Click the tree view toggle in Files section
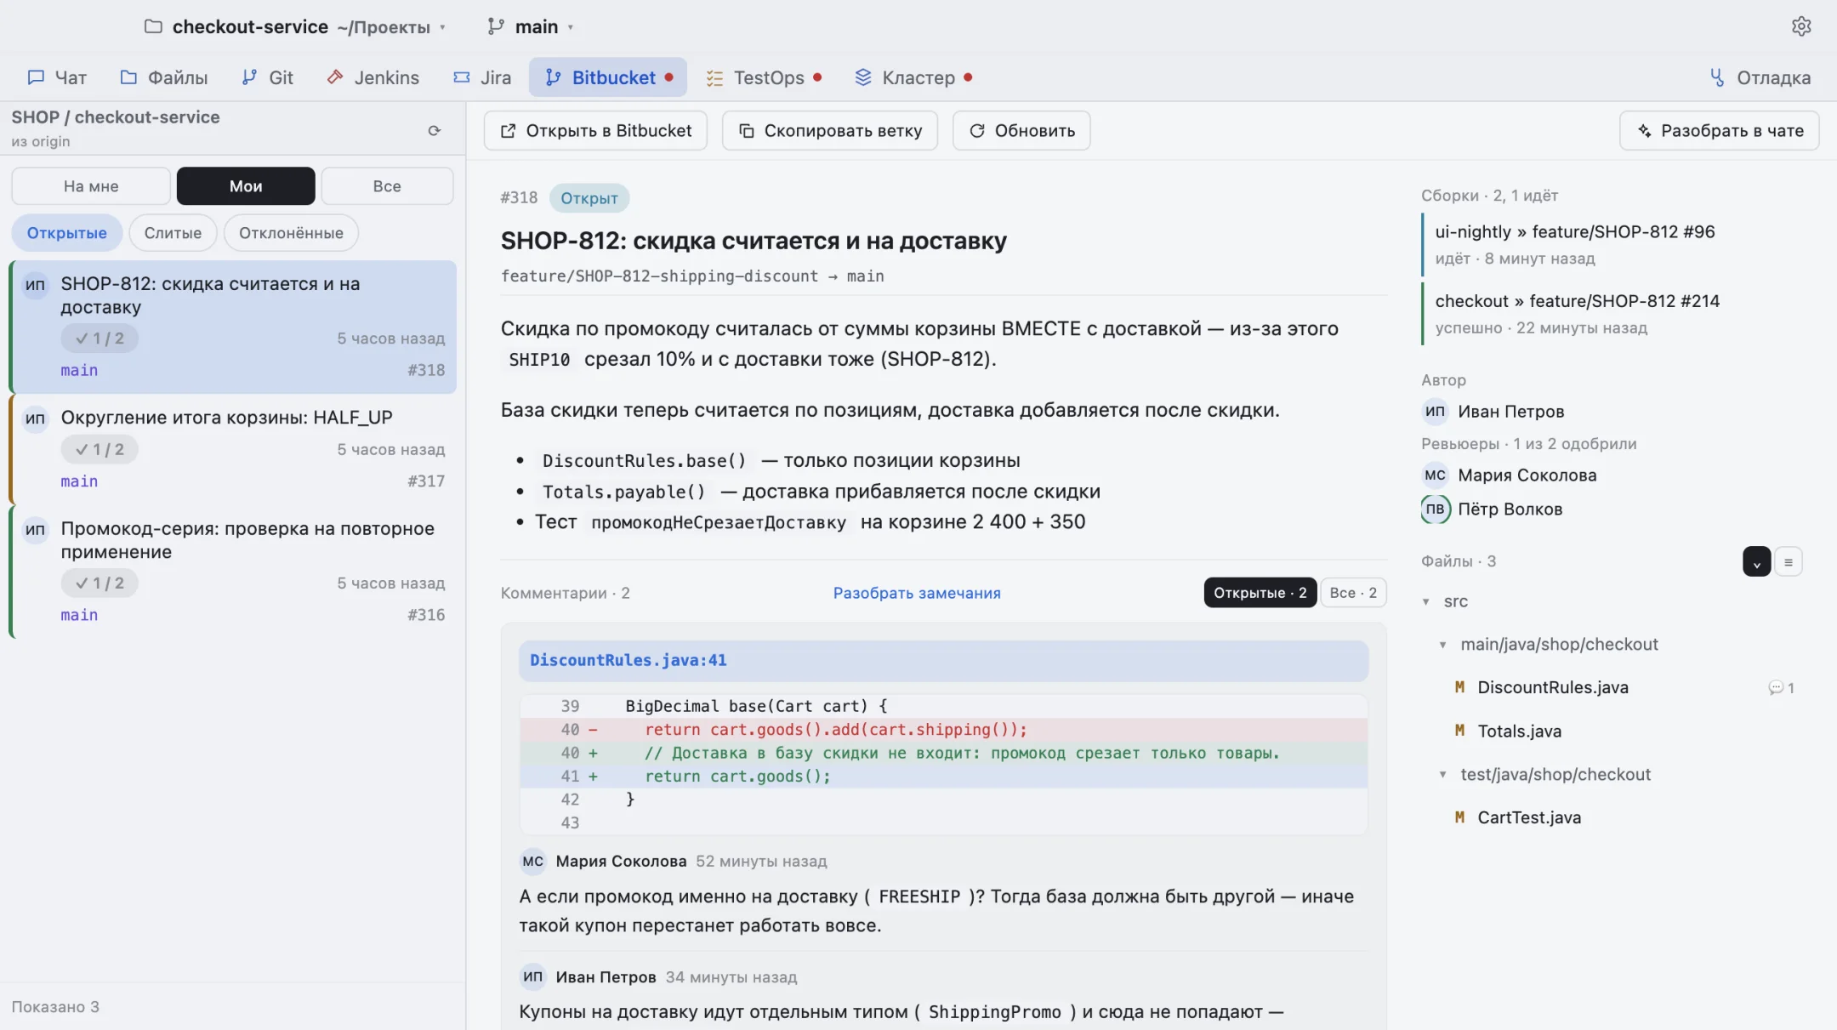Image resolution: width=1837 pixels, height=1030 pixels. 1756,561
